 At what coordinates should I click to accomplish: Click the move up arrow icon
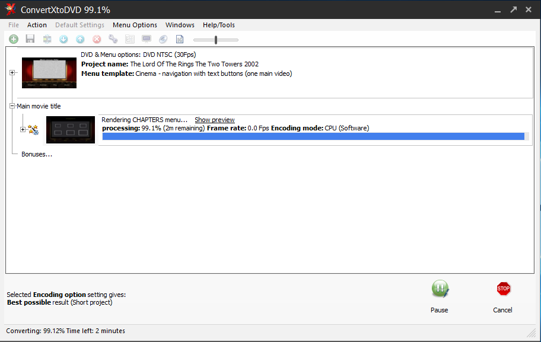(x=80, y=39)
